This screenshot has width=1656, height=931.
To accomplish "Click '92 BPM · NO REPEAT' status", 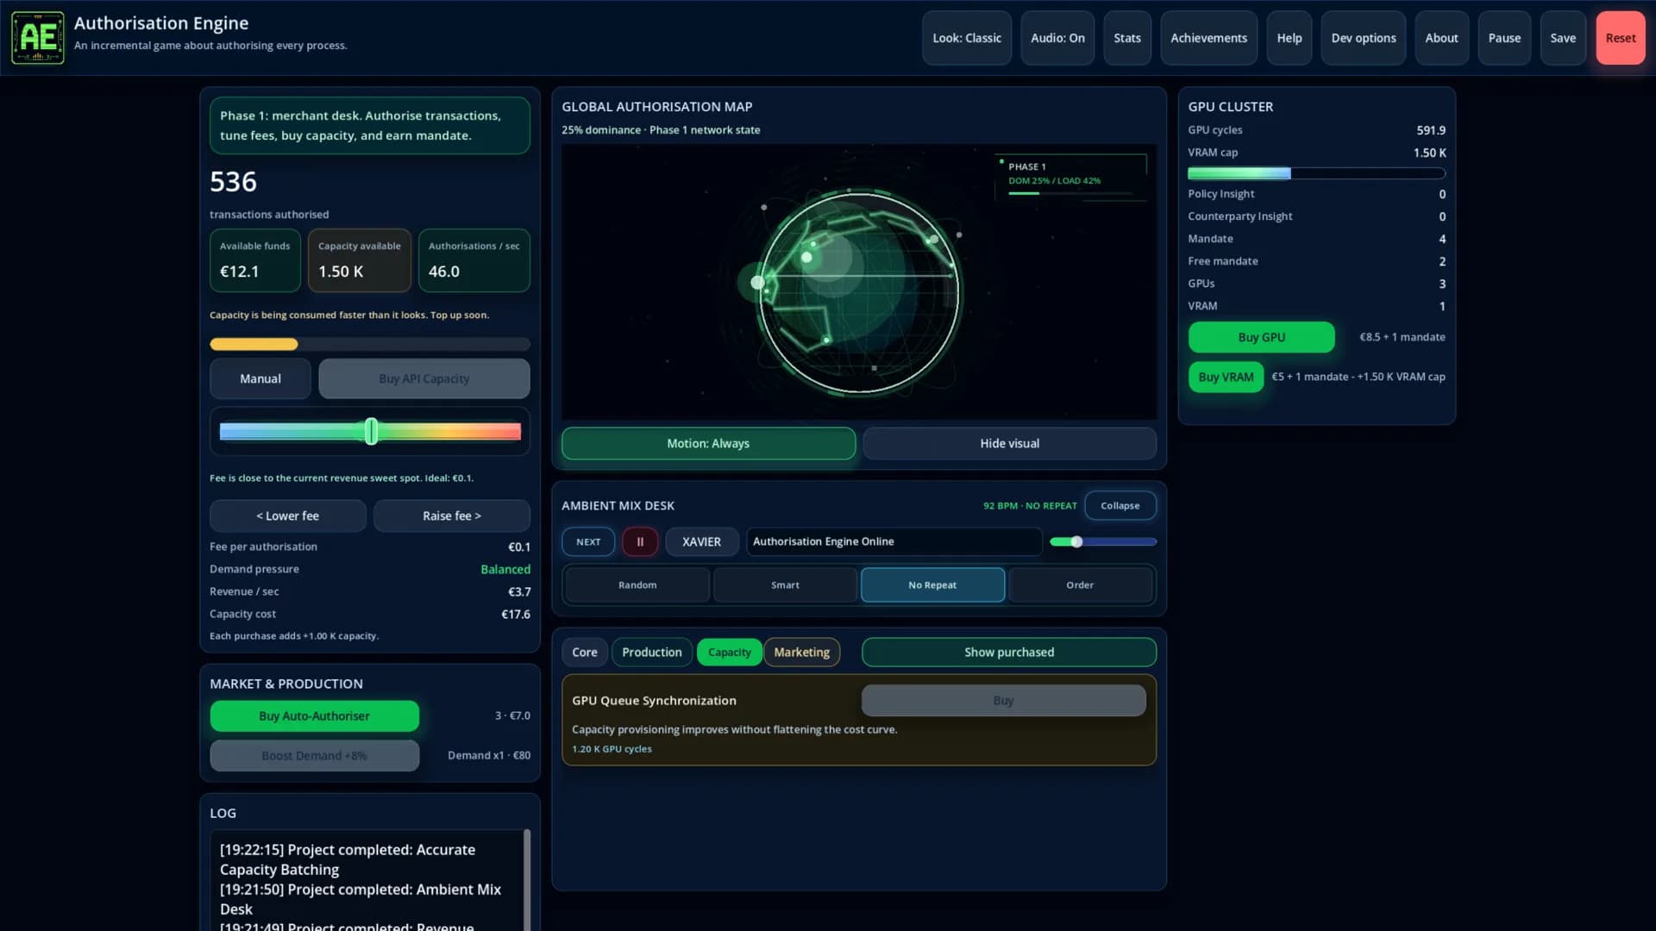I will point(1030,505).
